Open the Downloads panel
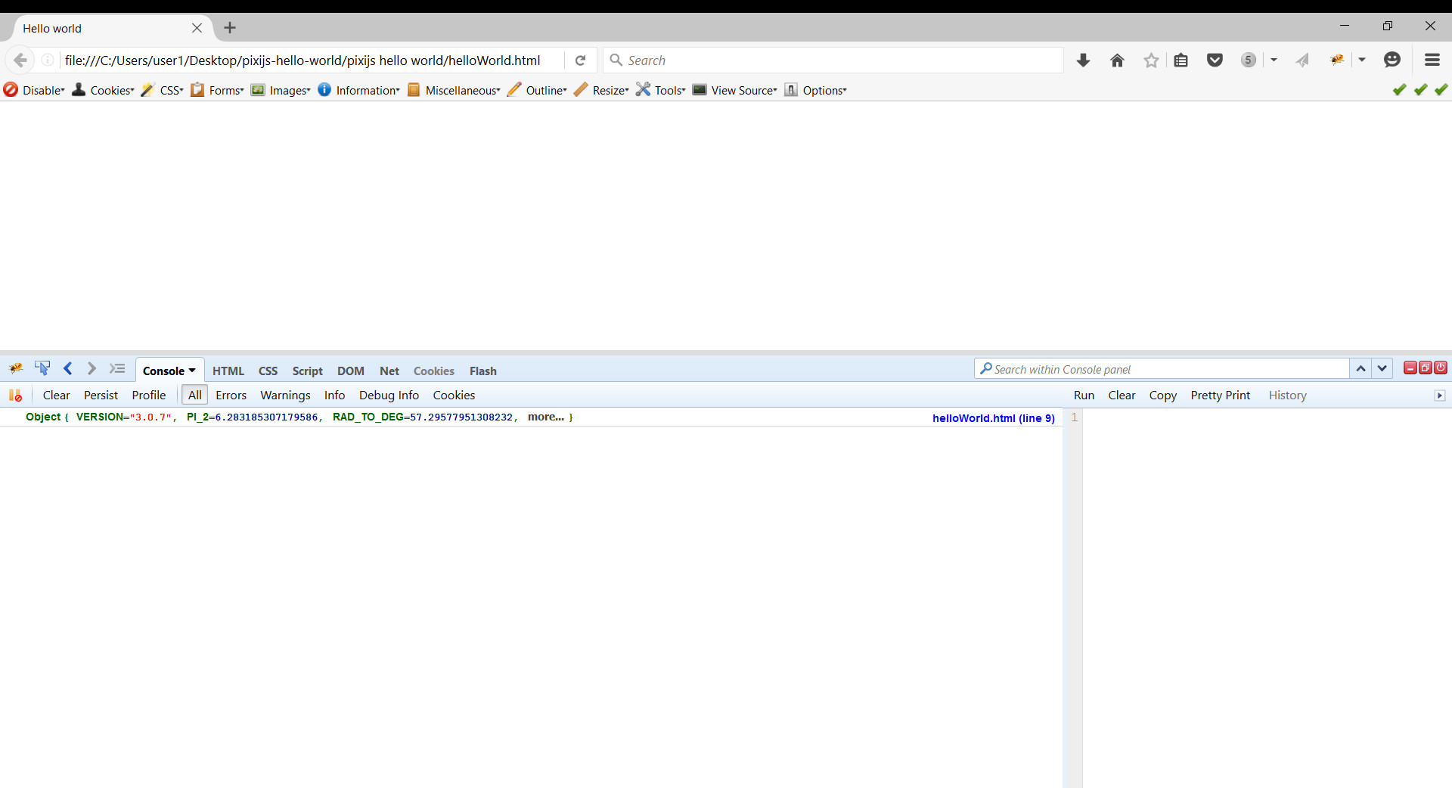The height and width of the screenshot is (788, 1452). [x=1083, y=60]
